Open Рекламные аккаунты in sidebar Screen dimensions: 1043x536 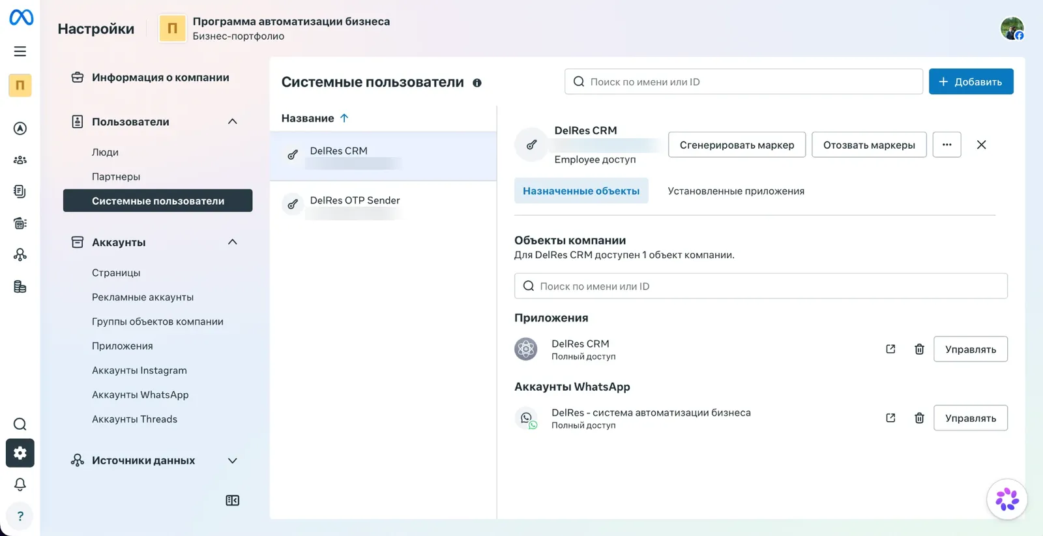pos(143,297)
